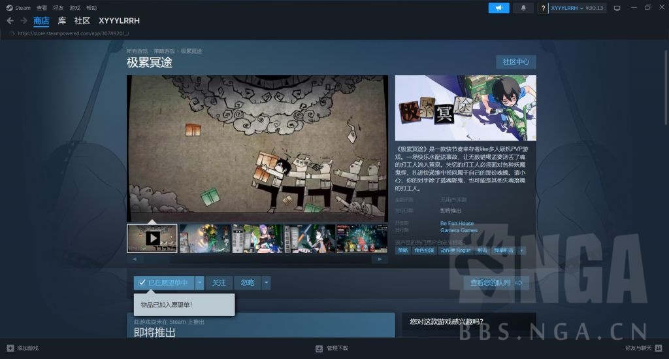
Task: Click the 极累冥途 header capsule image
Action: click(465, 108)
